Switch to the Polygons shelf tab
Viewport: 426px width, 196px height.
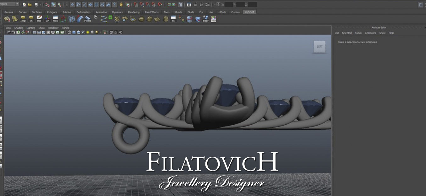[x=52, y=12]
